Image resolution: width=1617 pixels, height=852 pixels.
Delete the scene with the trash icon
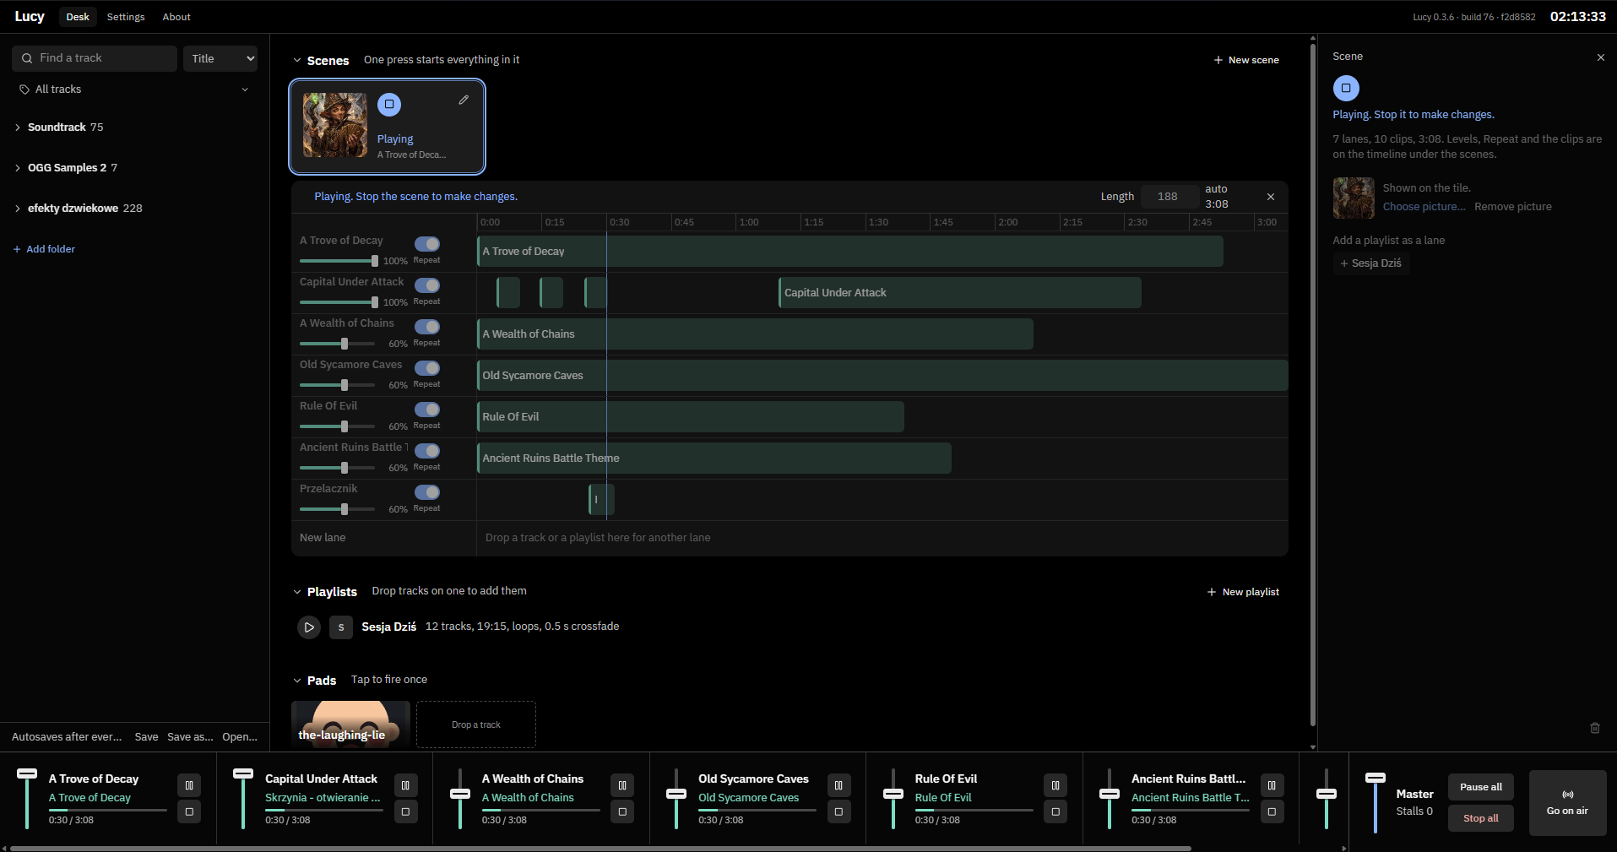[x=1595, y=728]
